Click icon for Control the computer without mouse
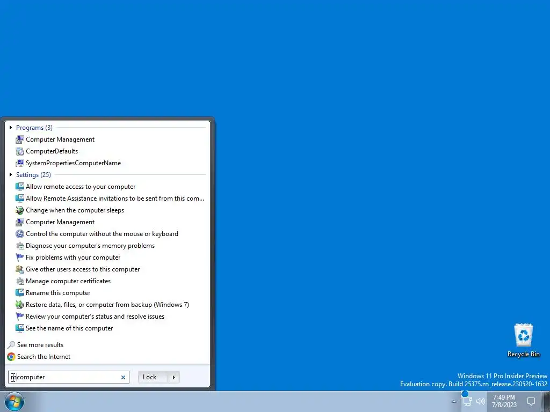The image size is (550, 412). pyautogui.click(x=20, y=234)
